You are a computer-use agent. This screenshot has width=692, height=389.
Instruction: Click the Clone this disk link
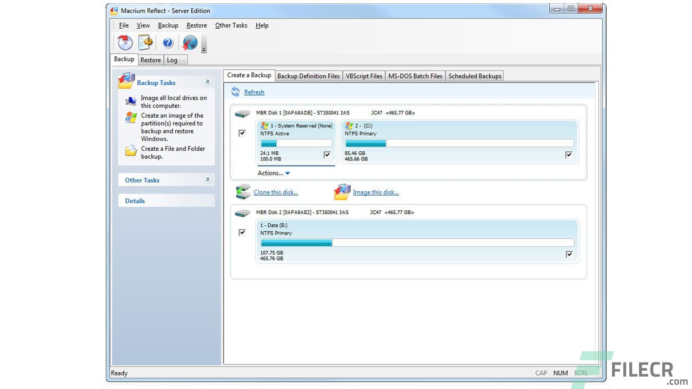tap(276, 192)
